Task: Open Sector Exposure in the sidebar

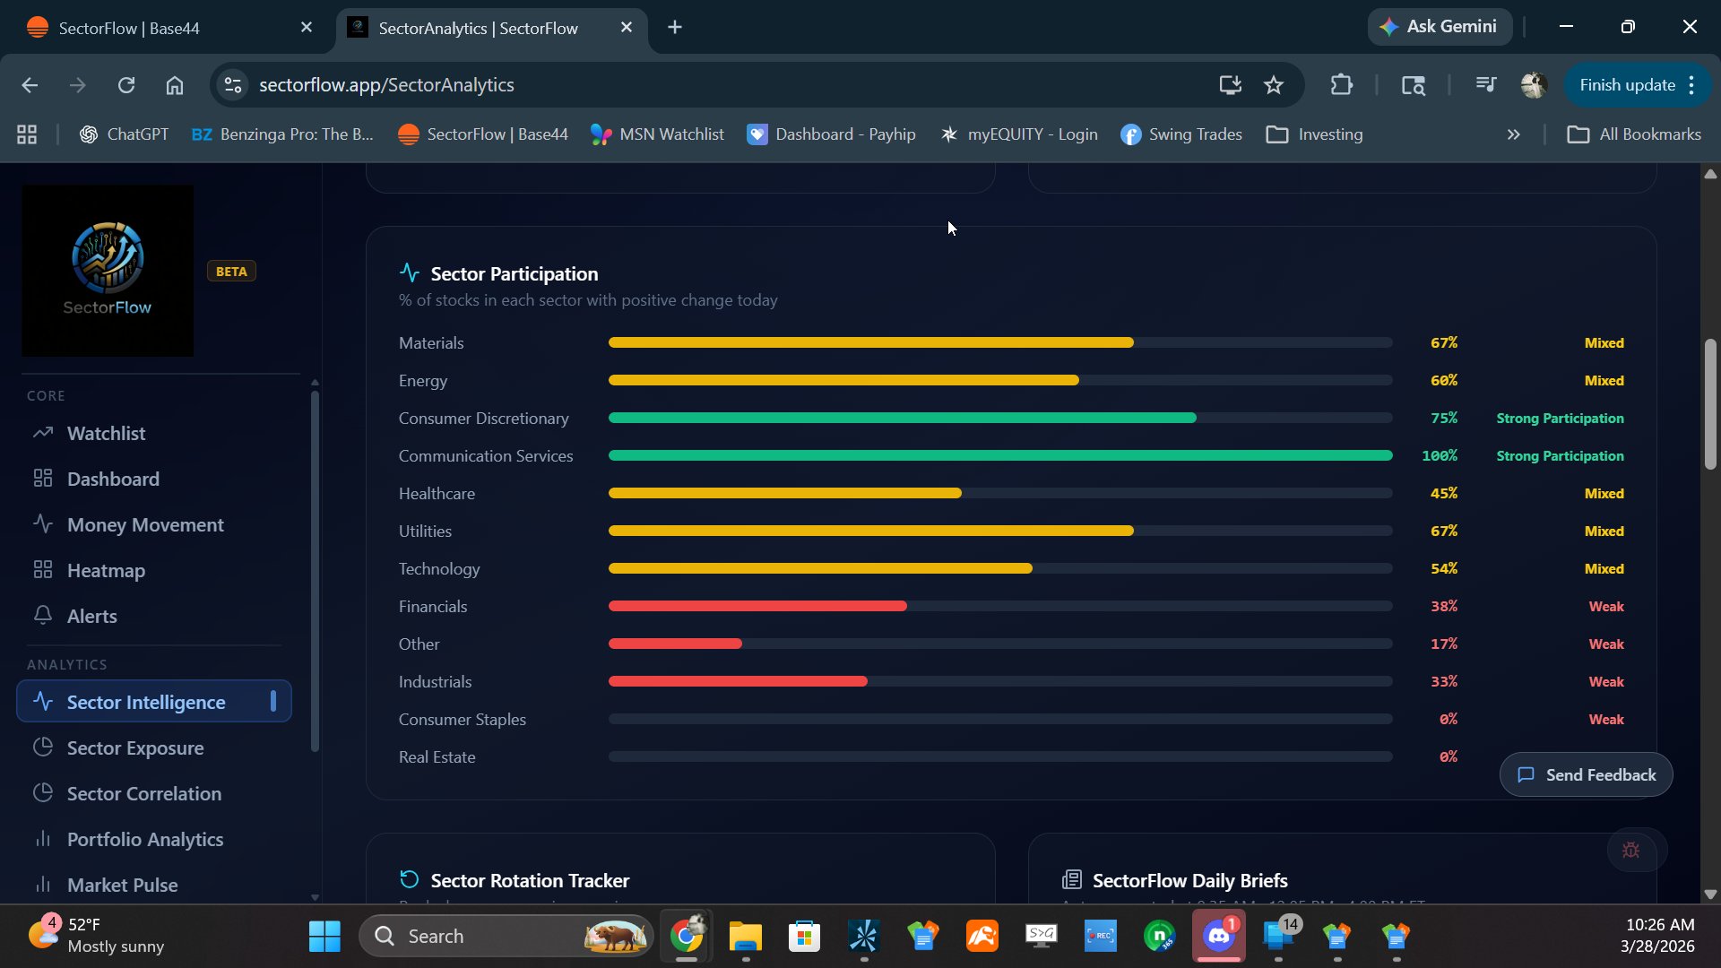Action: click(134, 748)
